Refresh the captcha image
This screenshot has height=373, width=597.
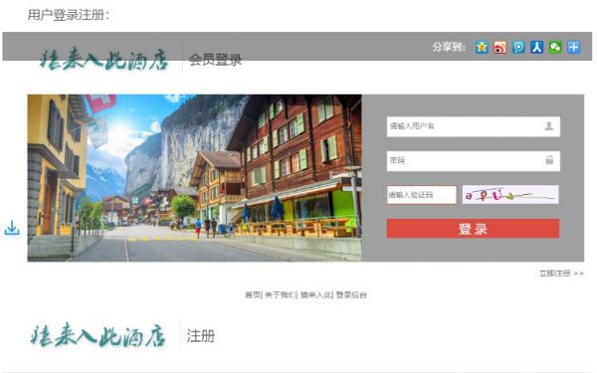point(510,195)
